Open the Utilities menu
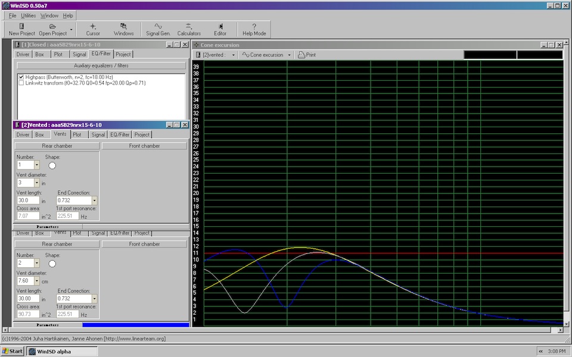572x357 pixels. pyautogui.click(x=28, y=15)
